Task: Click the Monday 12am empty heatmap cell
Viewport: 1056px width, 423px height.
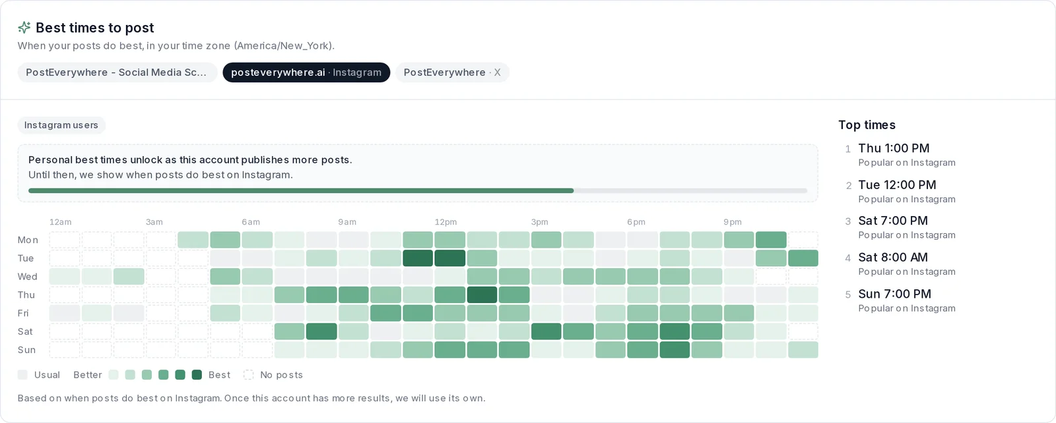Action: pyautogui.click(x=65, y=240)
